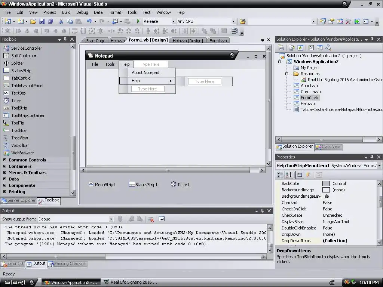The height and width of the screenshot is (287, 383).
Task: Switch to Class View tab
Action: [328, 146]
